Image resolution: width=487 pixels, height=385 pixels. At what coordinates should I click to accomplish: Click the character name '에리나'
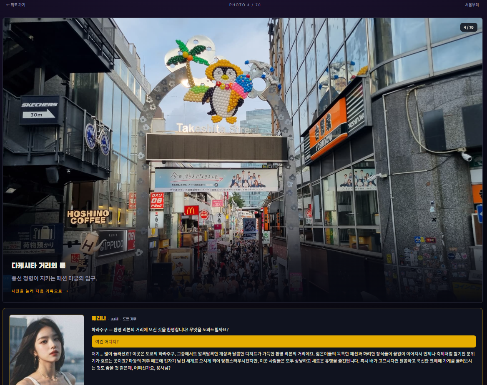click(99, 318)
